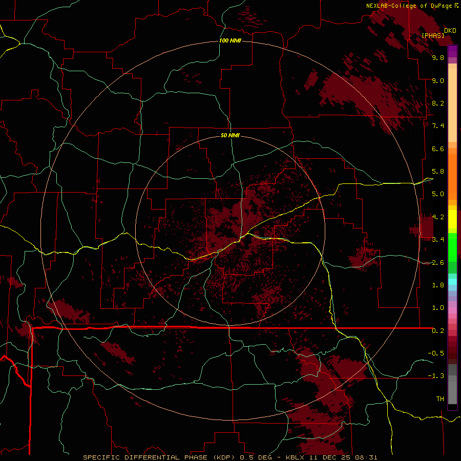
Task: Click the -1.3 scale value
Action: (x=436, y=376)
